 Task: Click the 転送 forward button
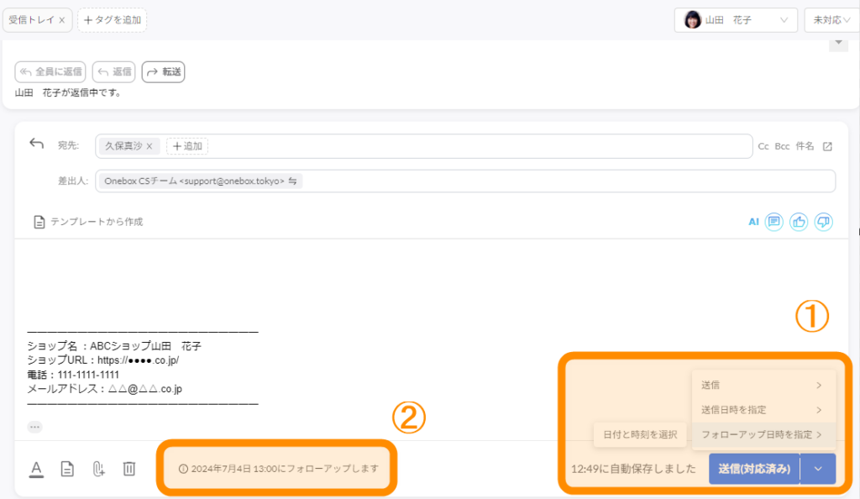[x=163, y=72]
